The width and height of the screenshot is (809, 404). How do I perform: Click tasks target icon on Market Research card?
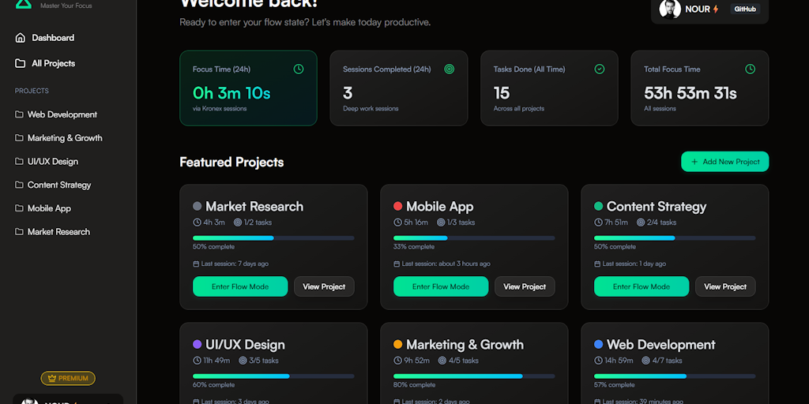click(x=238, y=223)
